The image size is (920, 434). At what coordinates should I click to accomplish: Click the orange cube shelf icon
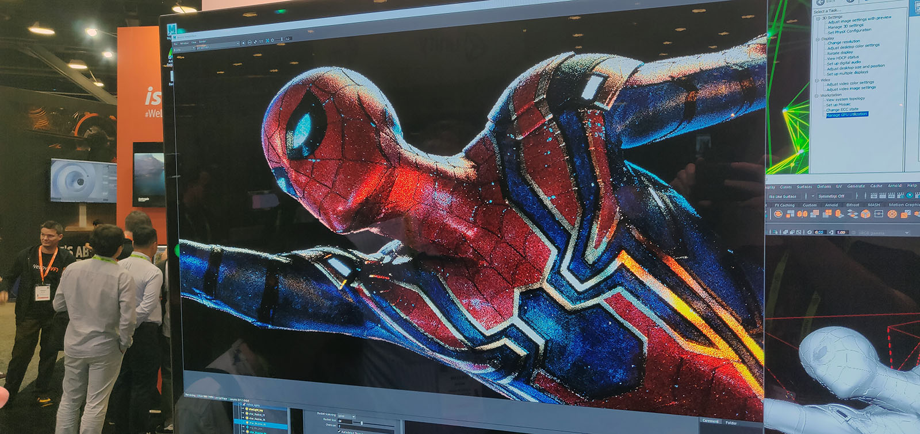coord(865,214)
